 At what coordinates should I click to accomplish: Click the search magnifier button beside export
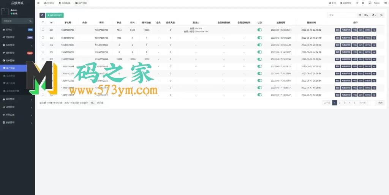click(x=382, y=15)
